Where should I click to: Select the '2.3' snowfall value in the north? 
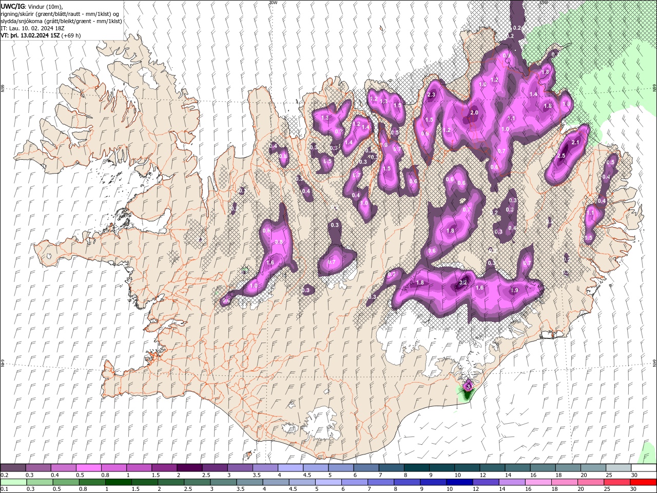point(431,94)
